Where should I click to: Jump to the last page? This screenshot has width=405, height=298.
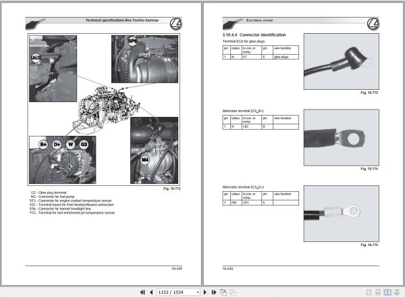coord(214,293)
